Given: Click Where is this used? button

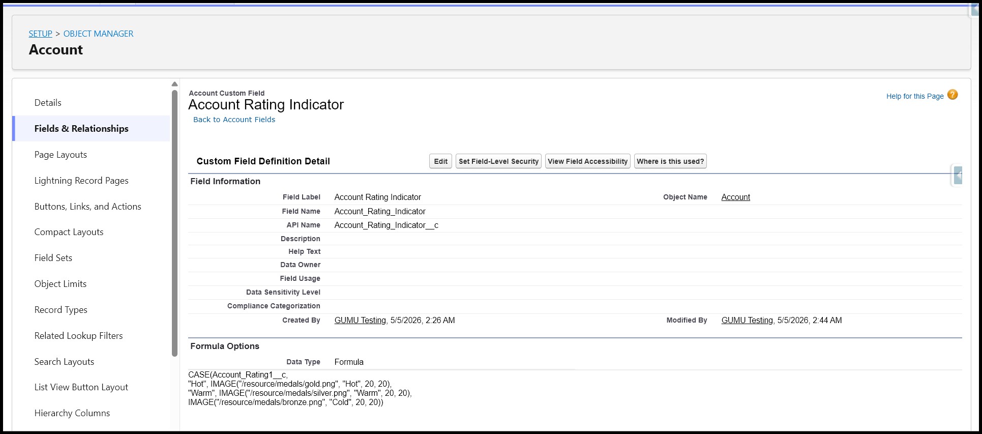Looking at the screenshot, I should point(670,161).
